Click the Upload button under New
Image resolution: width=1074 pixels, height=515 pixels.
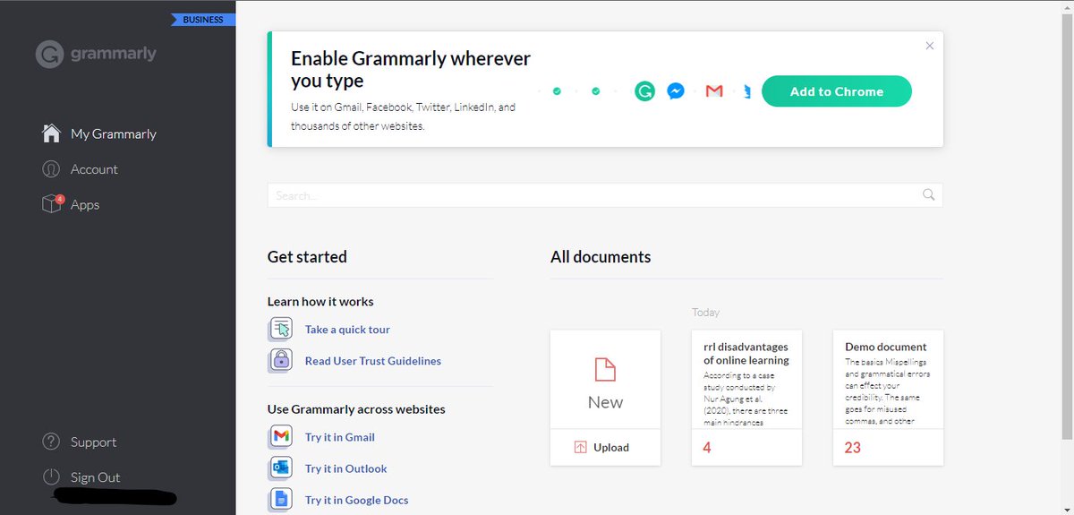click(605, 447)
